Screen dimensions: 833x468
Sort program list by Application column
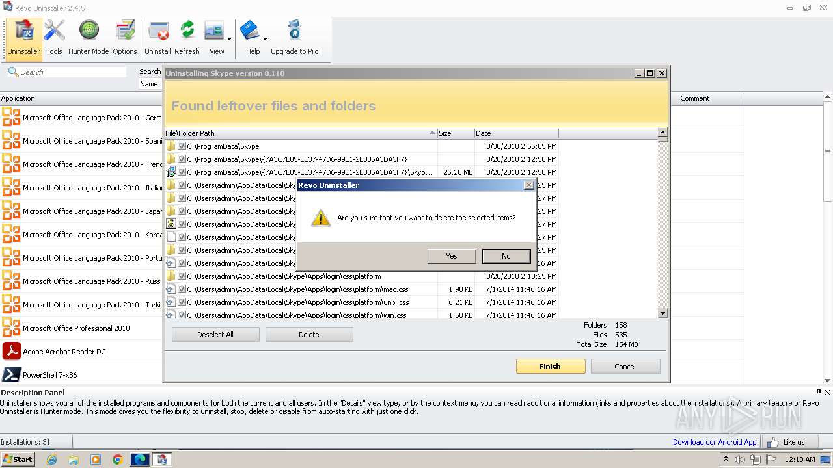point(81,98)
